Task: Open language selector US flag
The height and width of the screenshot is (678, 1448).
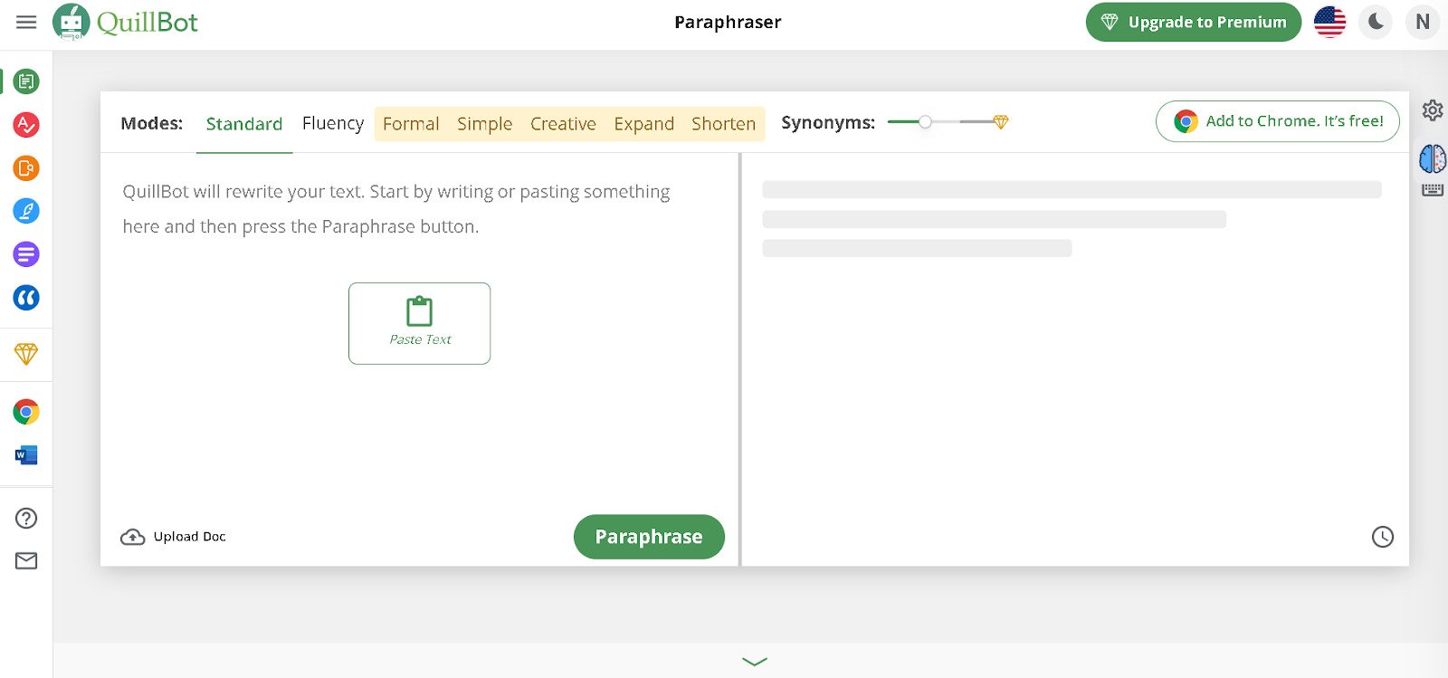Action: (1329, 22)
